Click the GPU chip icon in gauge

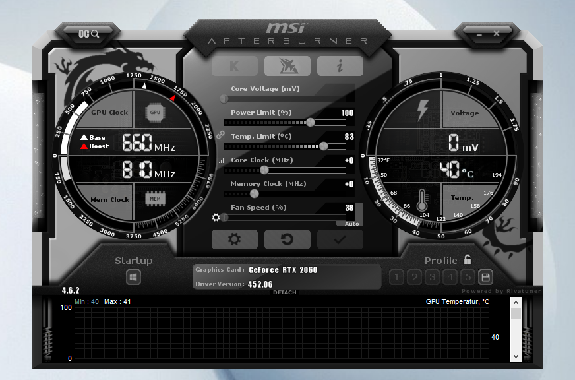click(155, 113)
